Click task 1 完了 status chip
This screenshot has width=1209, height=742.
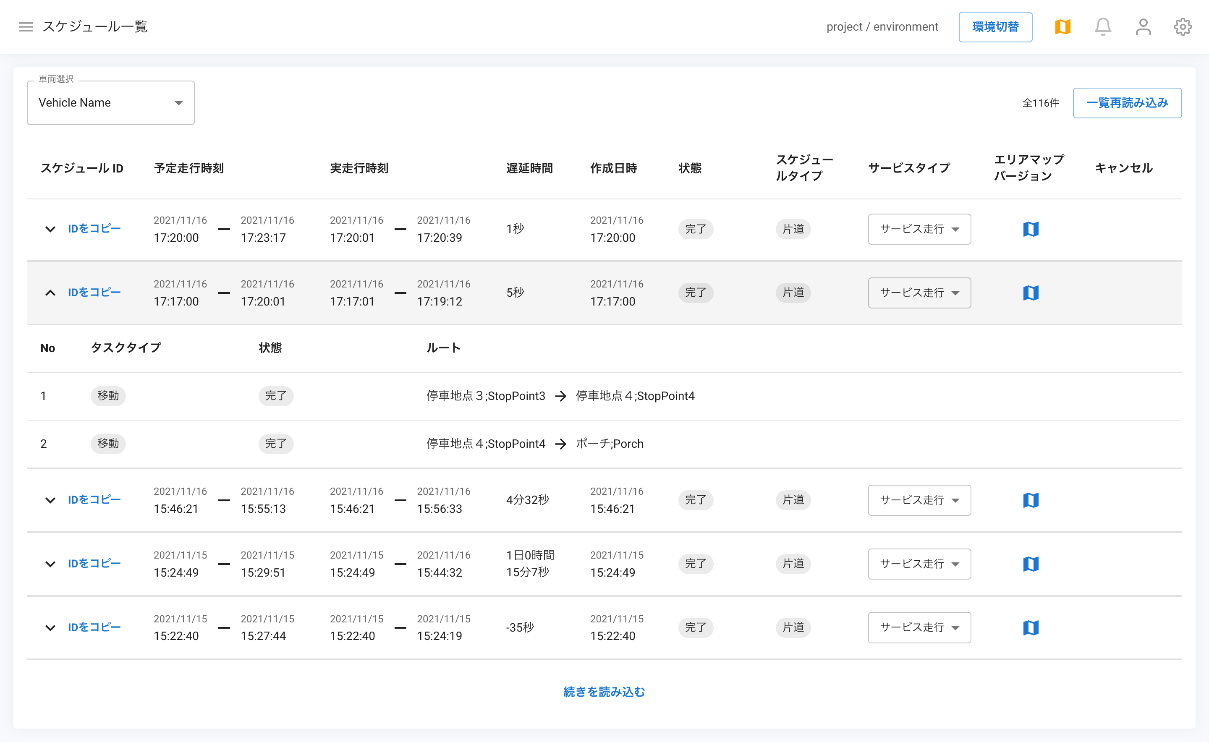[276, 395]
